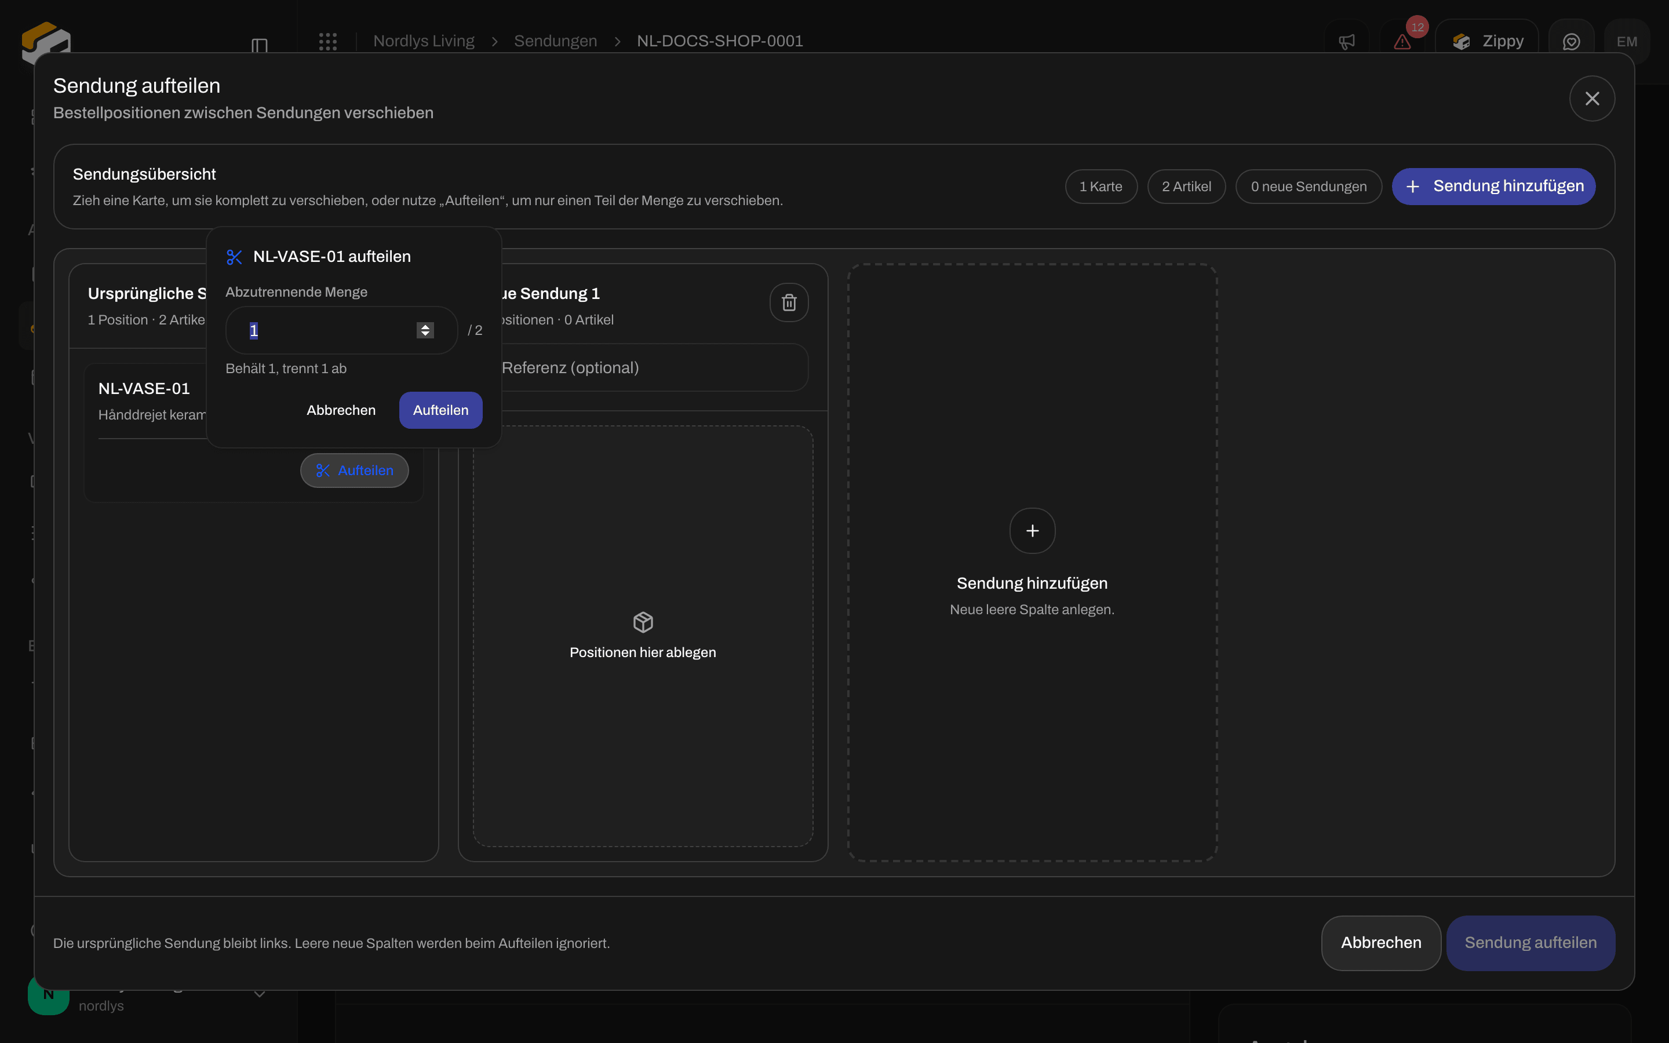Focus the Referenz (optional) field

pyautogui.click(x=652, y=368)
